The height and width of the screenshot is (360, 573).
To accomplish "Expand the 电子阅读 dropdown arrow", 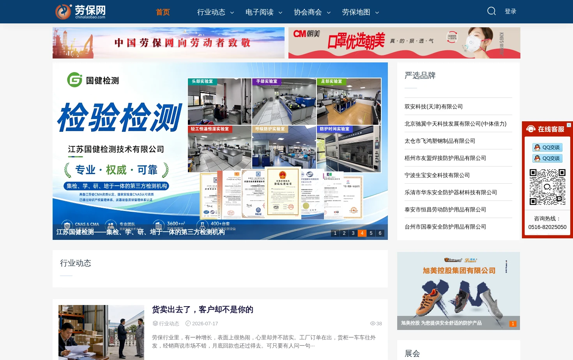I will click(280, 12).
